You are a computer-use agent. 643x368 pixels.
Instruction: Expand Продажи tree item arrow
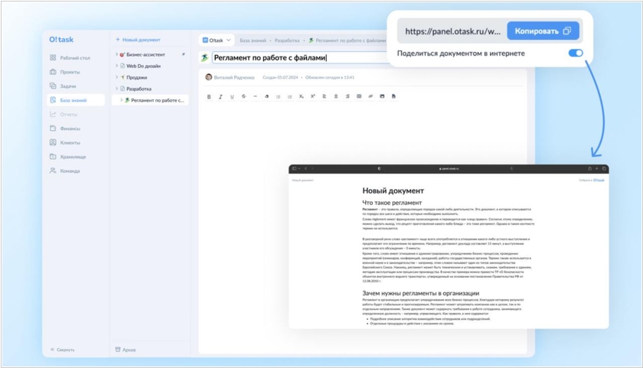tap(116, 77)
